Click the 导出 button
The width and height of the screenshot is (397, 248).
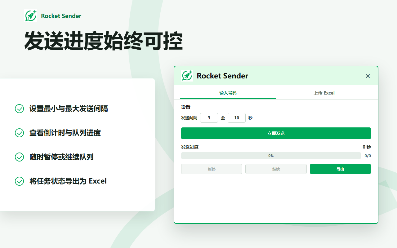[x=340, y=169]
